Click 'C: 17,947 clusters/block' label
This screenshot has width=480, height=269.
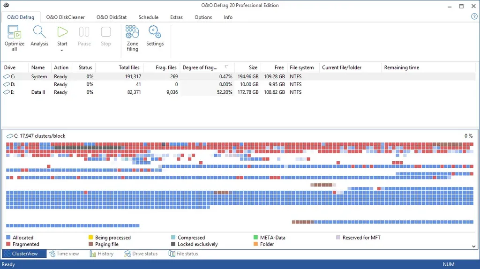(x=39, y=136)
